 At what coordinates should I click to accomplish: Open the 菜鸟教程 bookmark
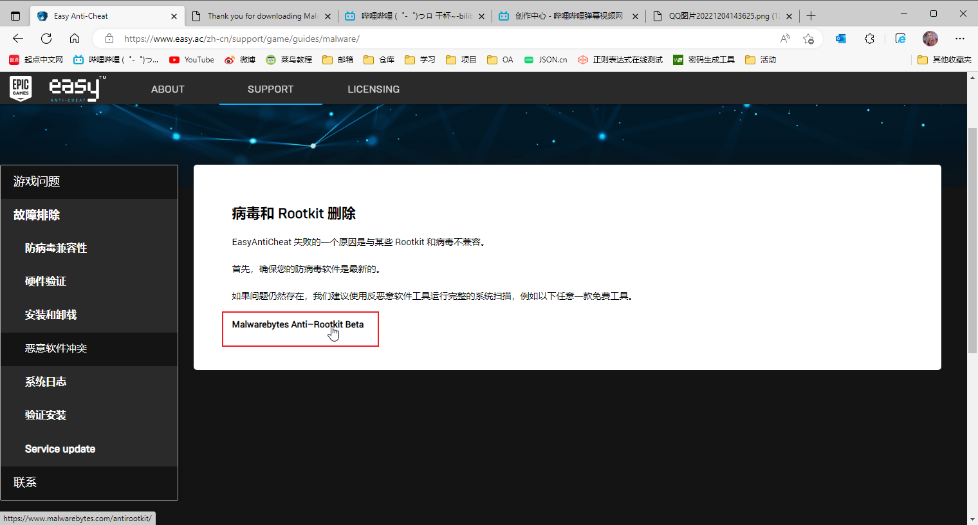pyautogui.click(x=289, y=60)
